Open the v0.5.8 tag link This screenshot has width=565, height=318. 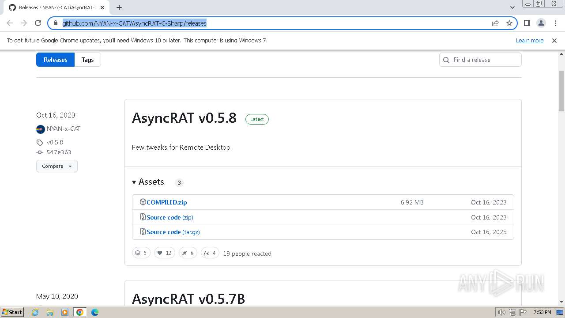click(x=55, y=142)
